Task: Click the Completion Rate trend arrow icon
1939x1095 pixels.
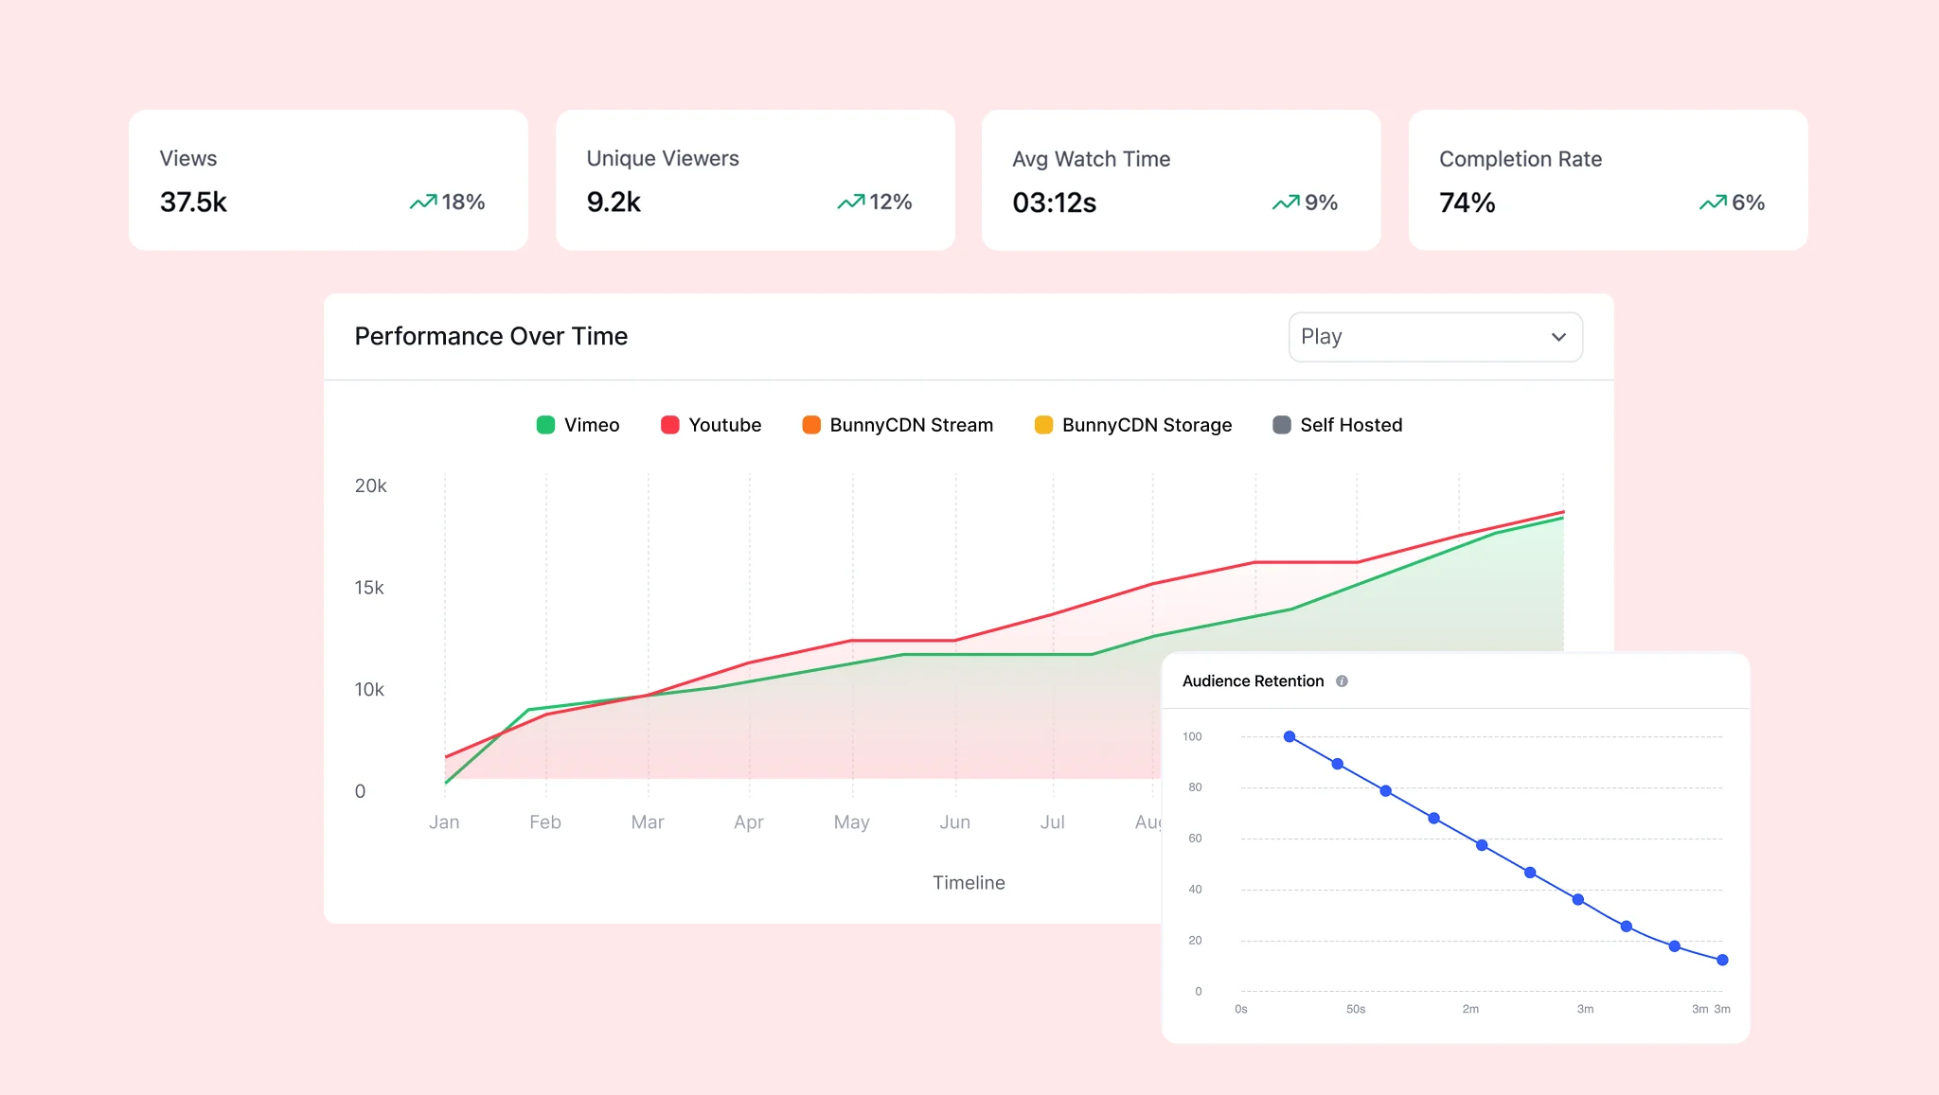Action: coord(1713,203)
